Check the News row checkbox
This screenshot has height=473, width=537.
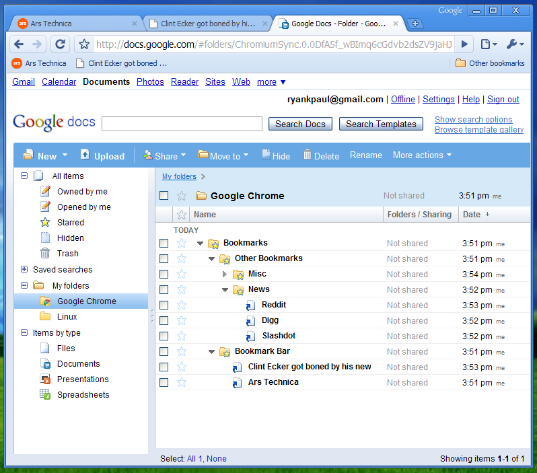click(x=164, y=289)
